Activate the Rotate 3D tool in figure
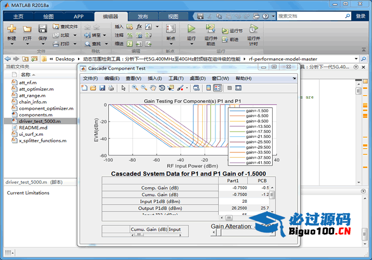The height and width of the screenshot is (260, 372). tap(162, 88)
